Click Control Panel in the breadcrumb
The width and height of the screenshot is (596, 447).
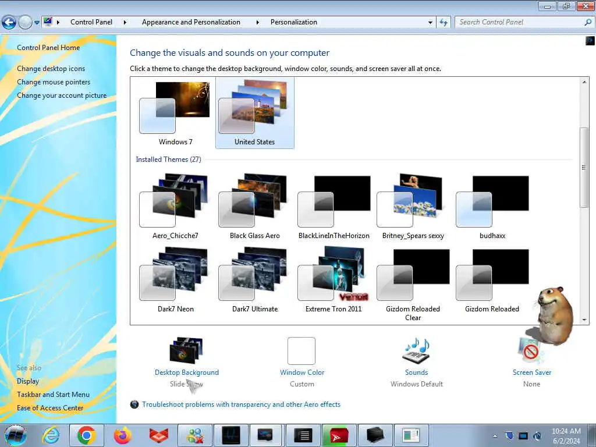tap(91, 22)
